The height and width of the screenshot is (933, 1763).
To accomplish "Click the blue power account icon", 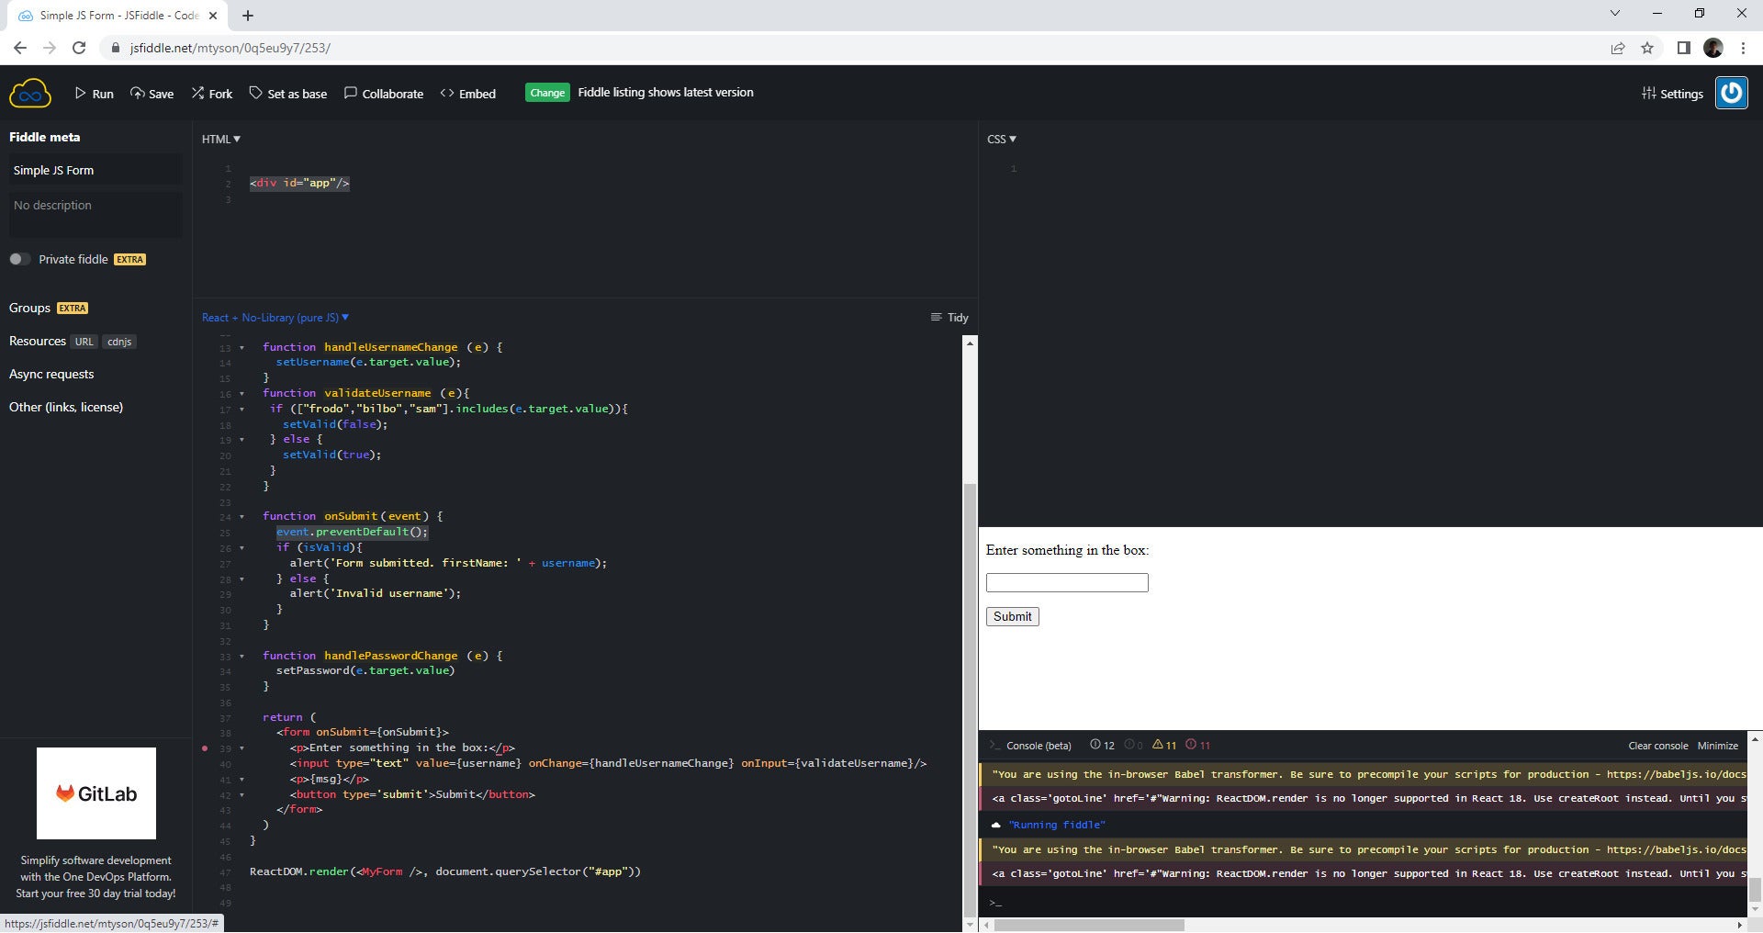I will pyautogui.click(x=1732, y=93).
